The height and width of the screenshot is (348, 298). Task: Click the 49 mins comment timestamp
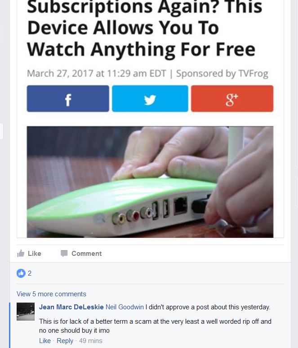point(91,341)
